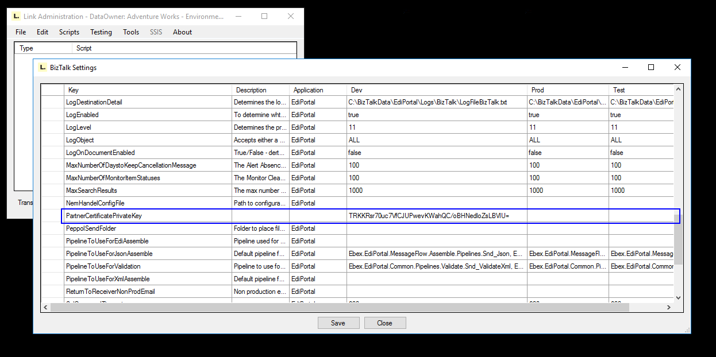Click the Dev column header
The height and width of the screenshot is (357, 716).
(x=437, y=90)
